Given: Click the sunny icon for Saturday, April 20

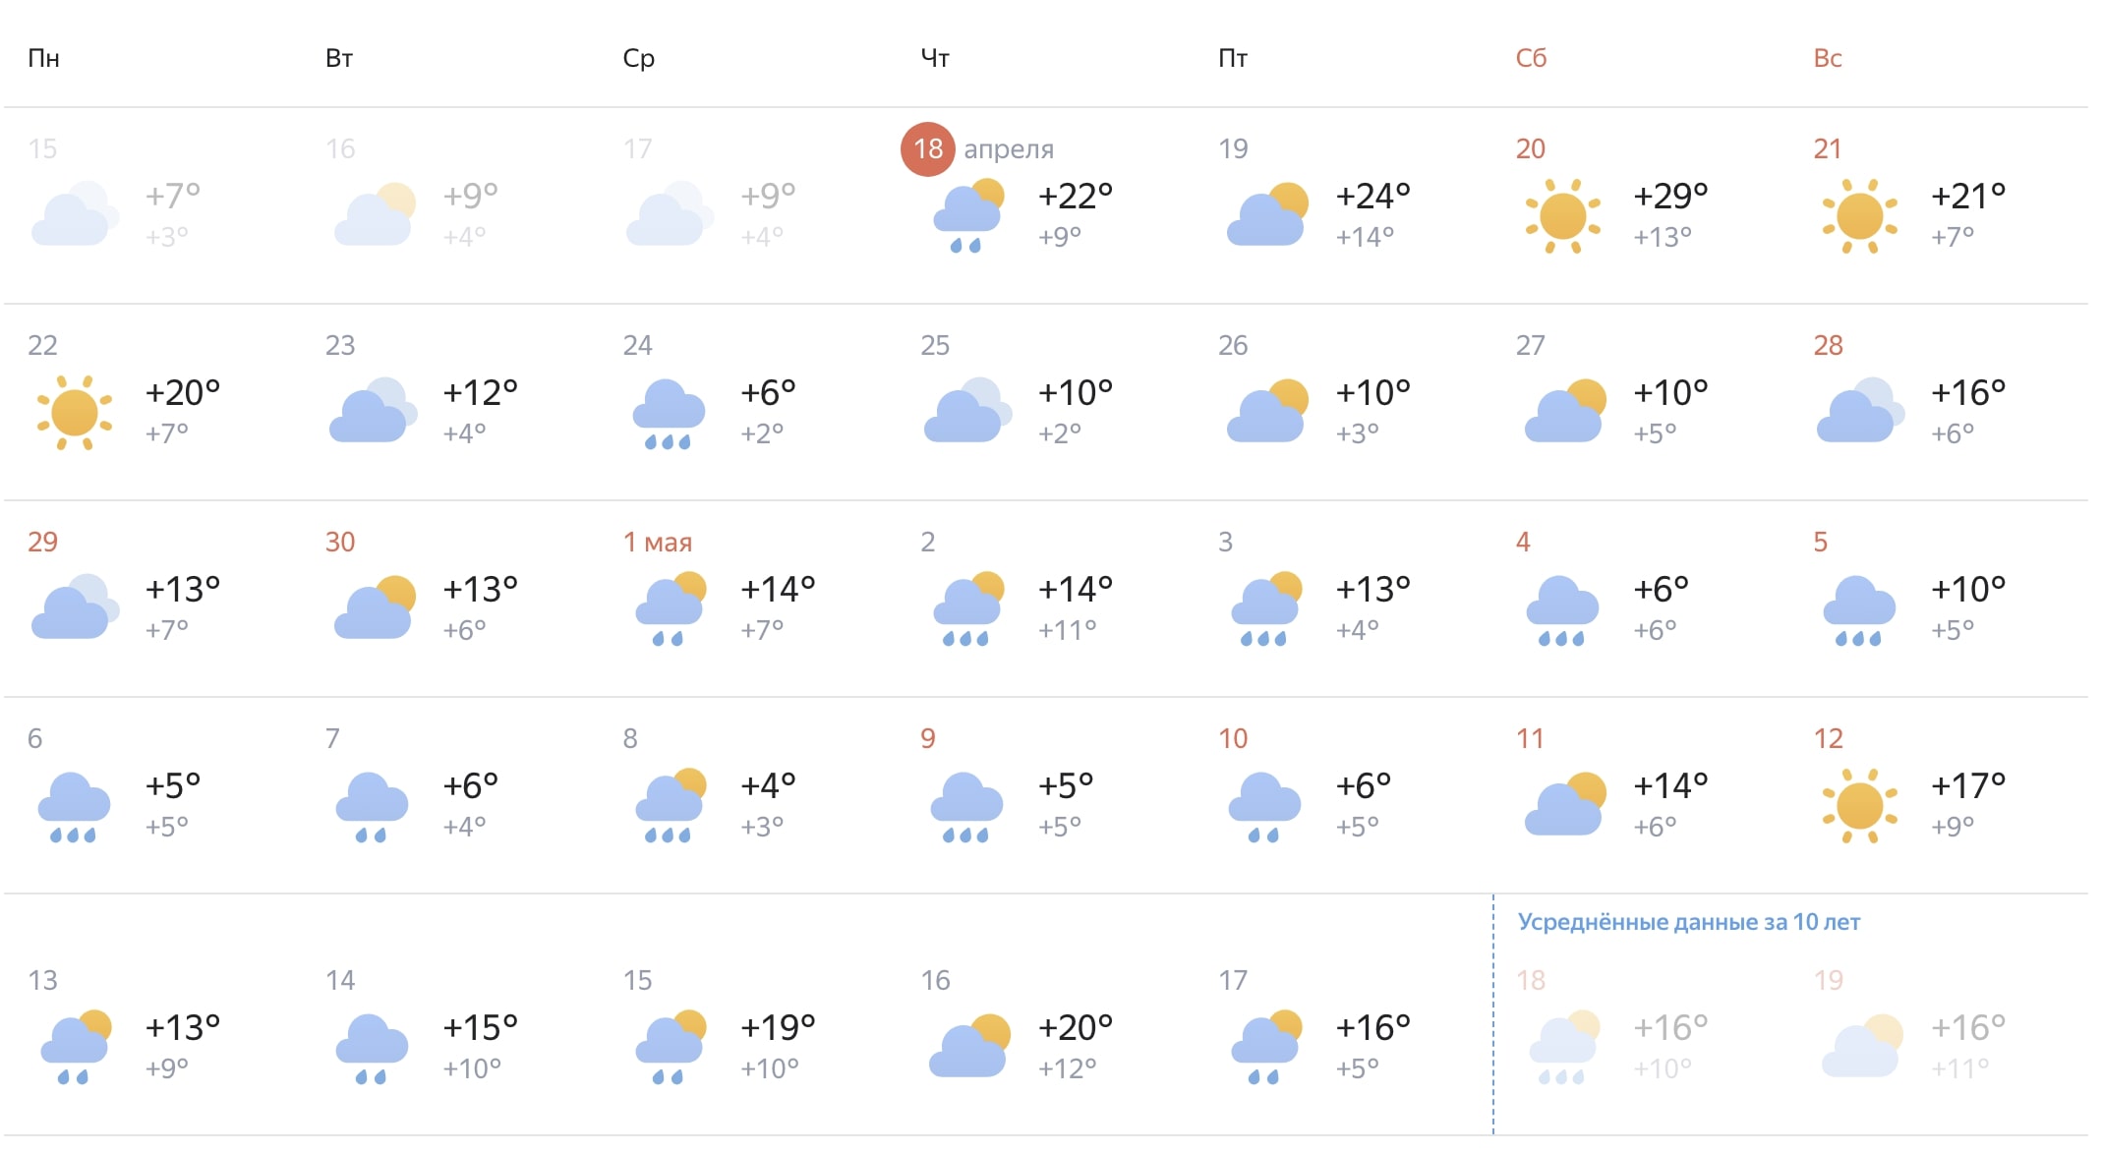Looking at the screenshot, I should pos(1562,216).
